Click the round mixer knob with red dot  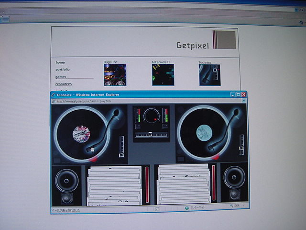pyautogui.click(x=151, y=116)
